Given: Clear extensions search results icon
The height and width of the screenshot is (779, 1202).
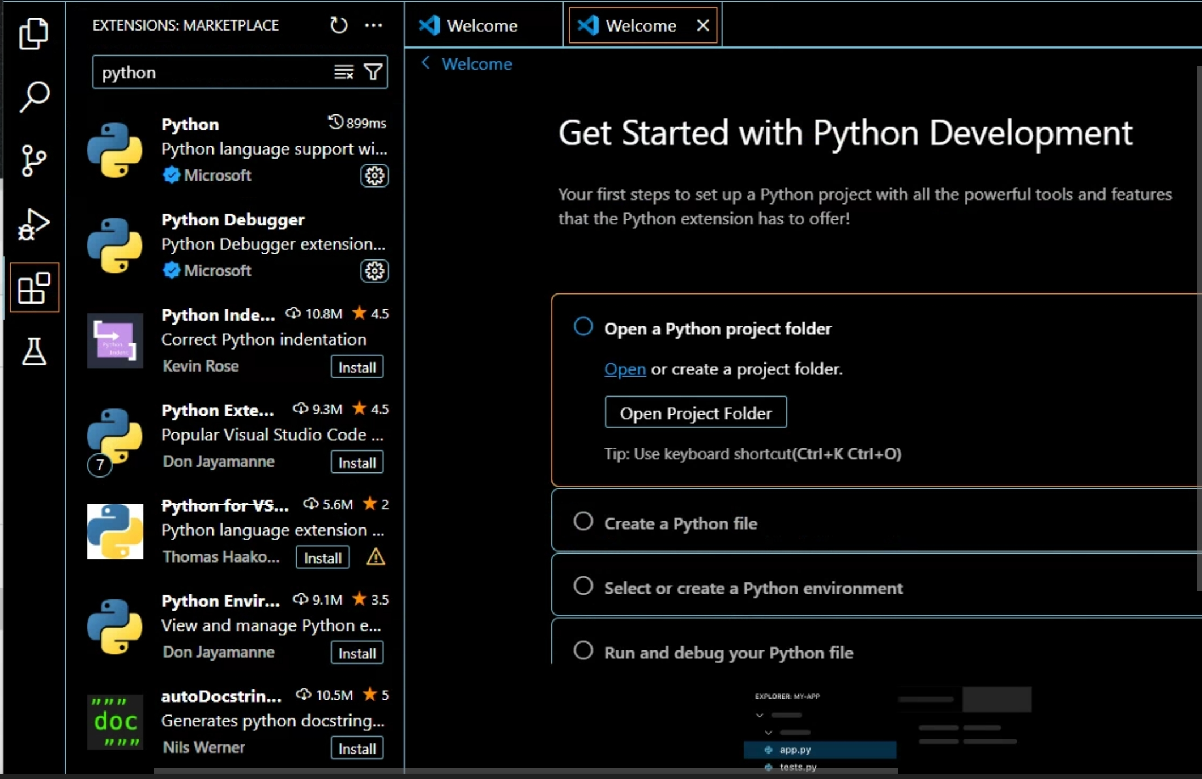Looking at the screenshot, I should point(344,72).
